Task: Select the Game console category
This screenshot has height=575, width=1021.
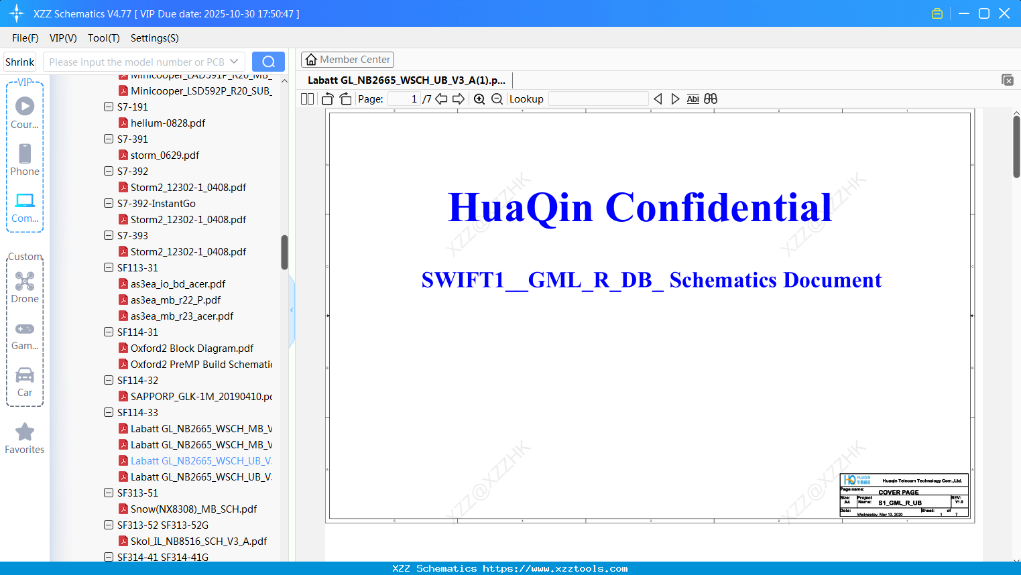Action: tap(25, 335)
